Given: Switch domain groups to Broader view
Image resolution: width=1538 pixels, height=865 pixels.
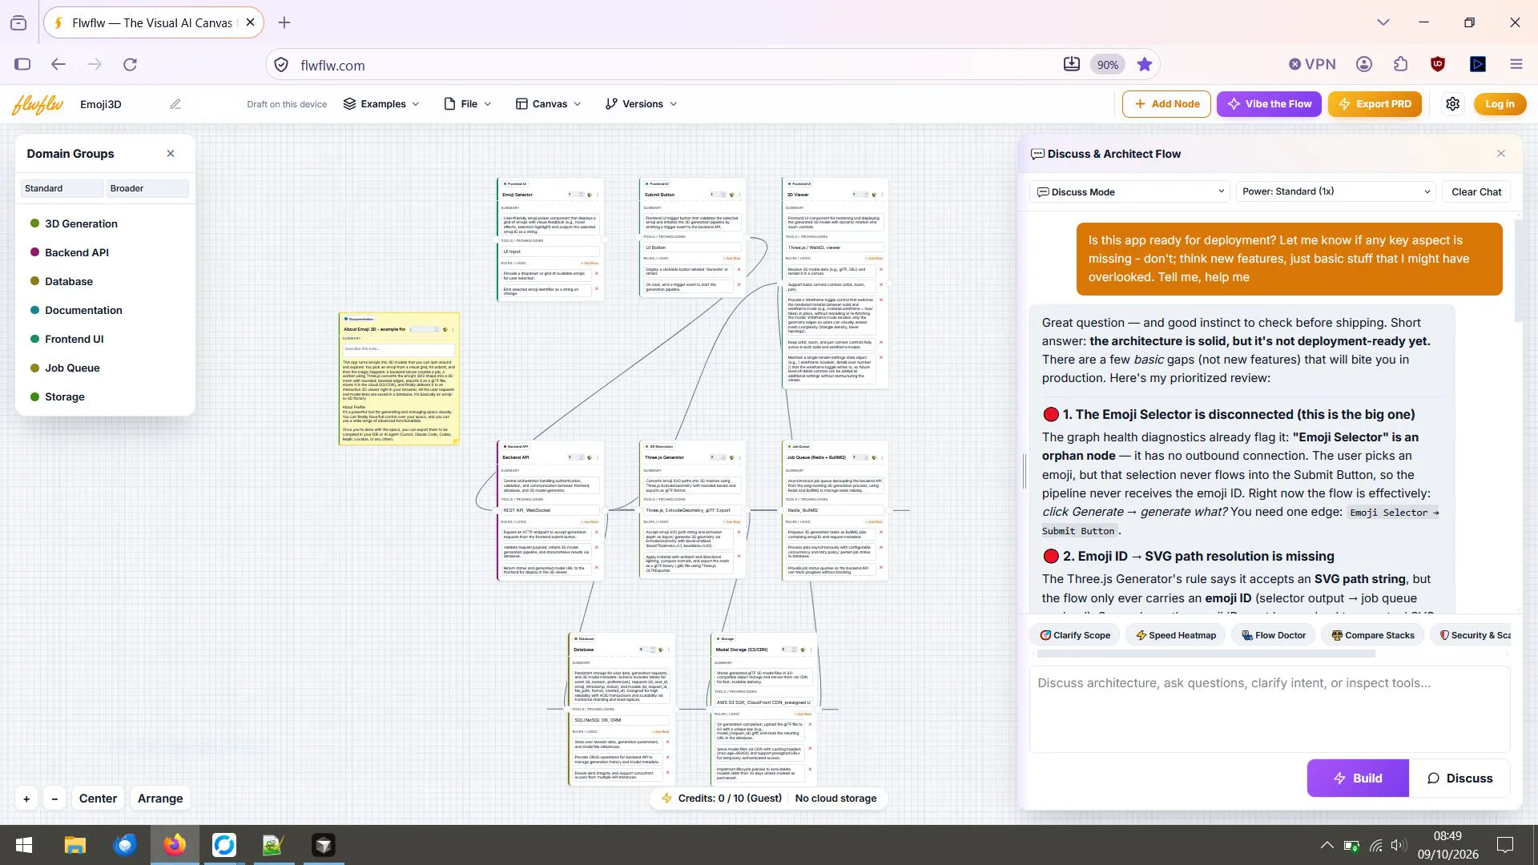Looking at the screenshot, I should (x=148, y=188).
